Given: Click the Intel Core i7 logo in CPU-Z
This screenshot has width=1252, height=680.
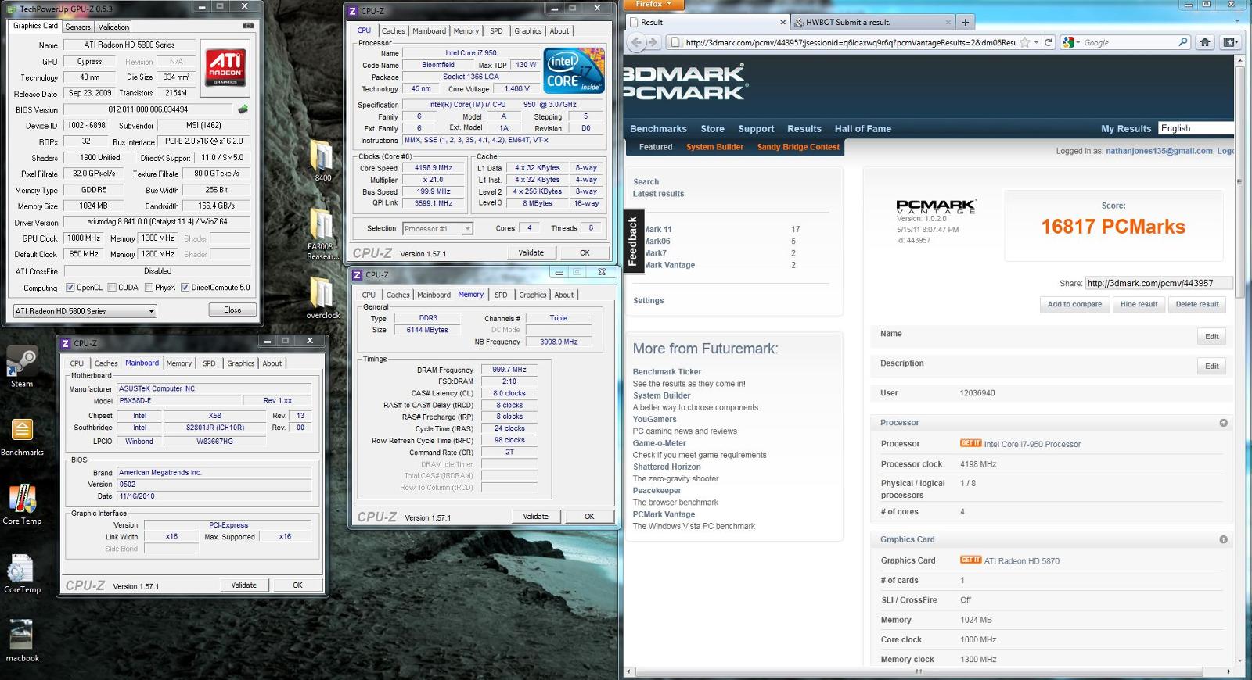Looking at the screenshot, I should pyautogui.click(x=574, y=71).
